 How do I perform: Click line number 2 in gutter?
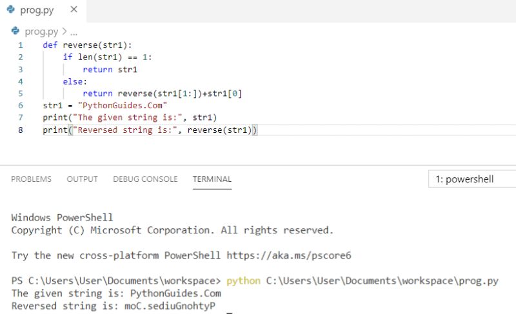click(21, 57)
